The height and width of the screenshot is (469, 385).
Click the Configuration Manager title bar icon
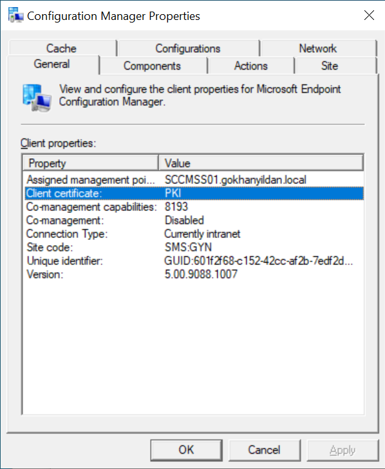tap(15, 15)
